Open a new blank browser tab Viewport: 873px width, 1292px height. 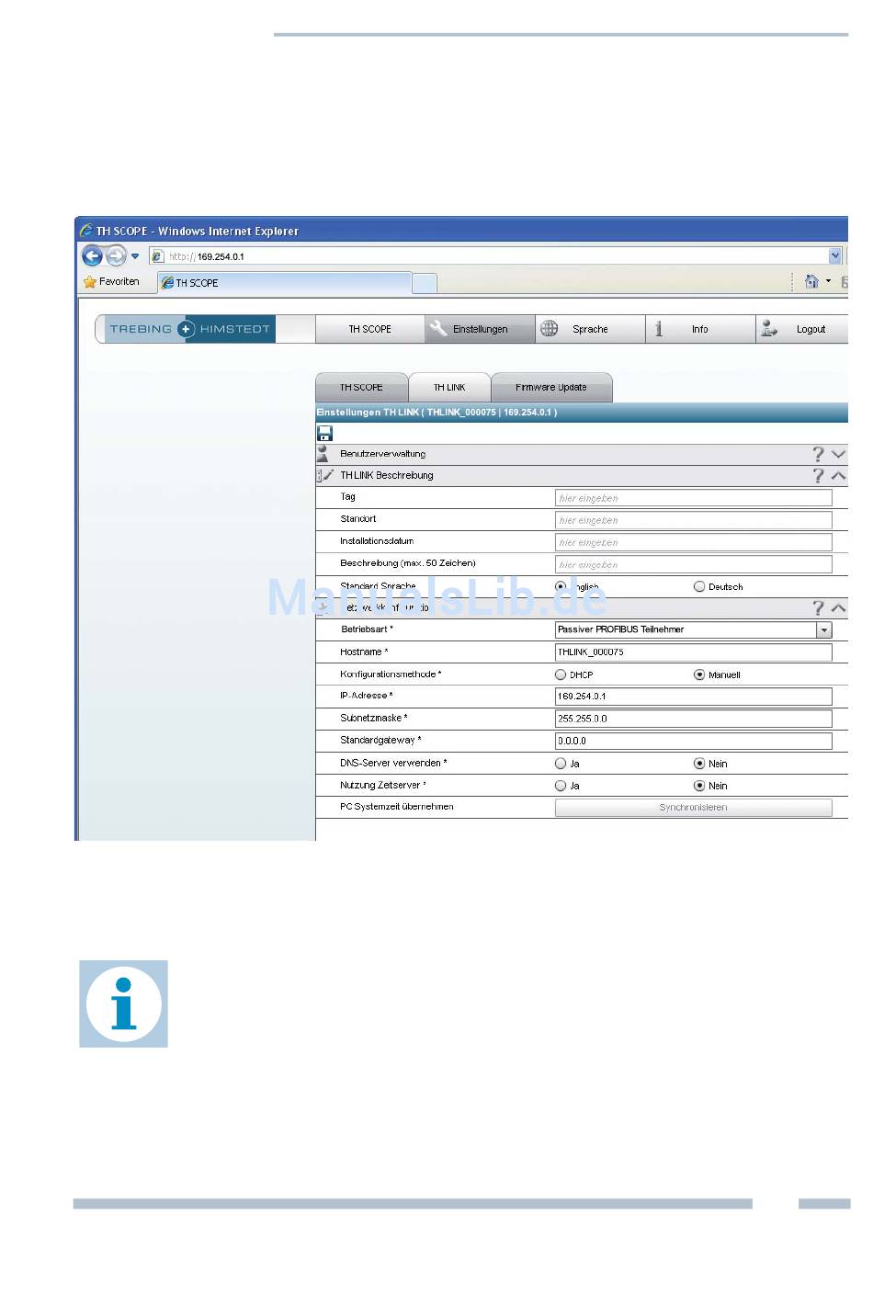click(424, 283)
